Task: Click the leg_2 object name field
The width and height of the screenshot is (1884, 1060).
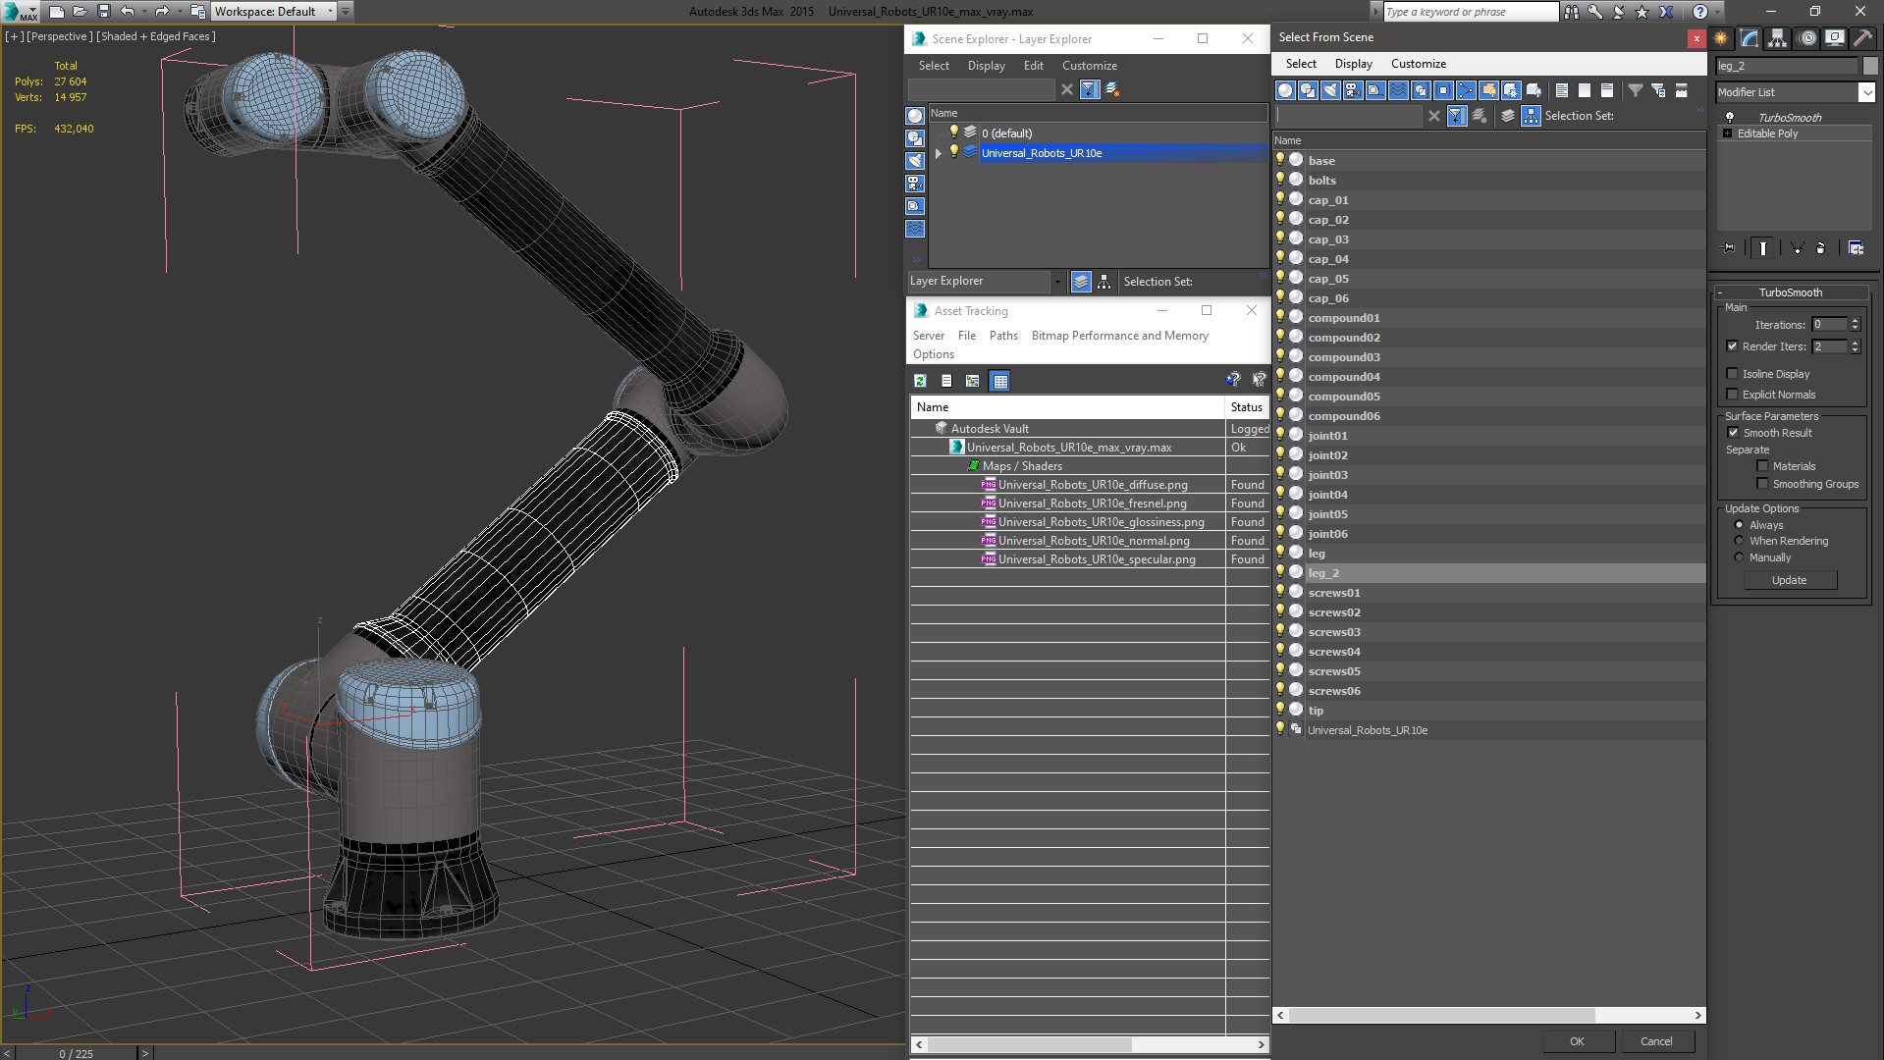Action: tap(1787, 66)
